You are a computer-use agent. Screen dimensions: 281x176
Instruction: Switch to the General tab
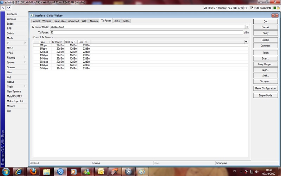pos(35,21)
